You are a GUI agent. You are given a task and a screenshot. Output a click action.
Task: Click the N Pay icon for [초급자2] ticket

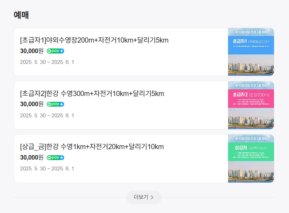(55, 104)
